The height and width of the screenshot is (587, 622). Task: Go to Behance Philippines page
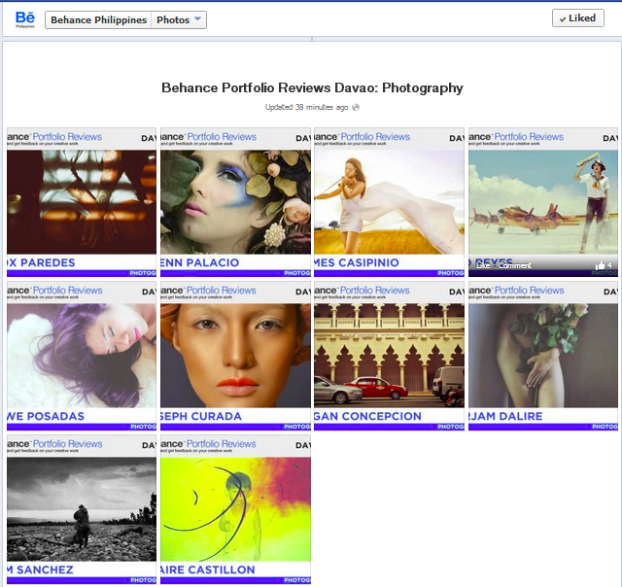click(98, 19)
